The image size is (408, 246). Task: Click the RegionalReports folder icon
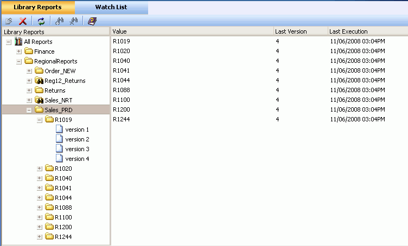(x=29, y=61)
